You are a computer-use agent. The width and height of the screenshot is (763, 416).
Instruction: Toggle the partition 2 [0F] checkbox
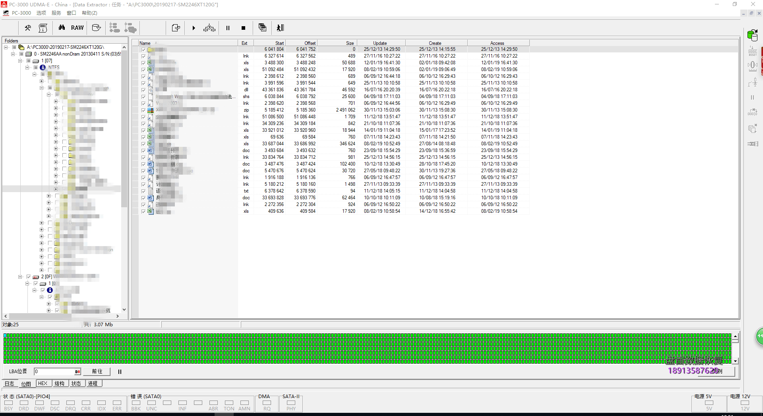[x=29, y=277]
